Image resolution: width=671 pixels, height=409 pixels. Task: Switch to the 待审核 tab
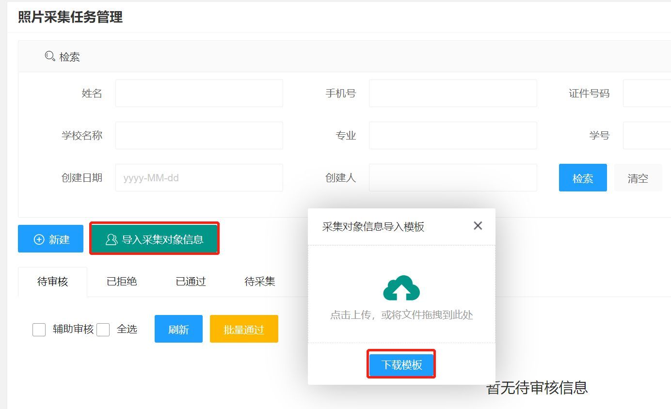(53, 282)
